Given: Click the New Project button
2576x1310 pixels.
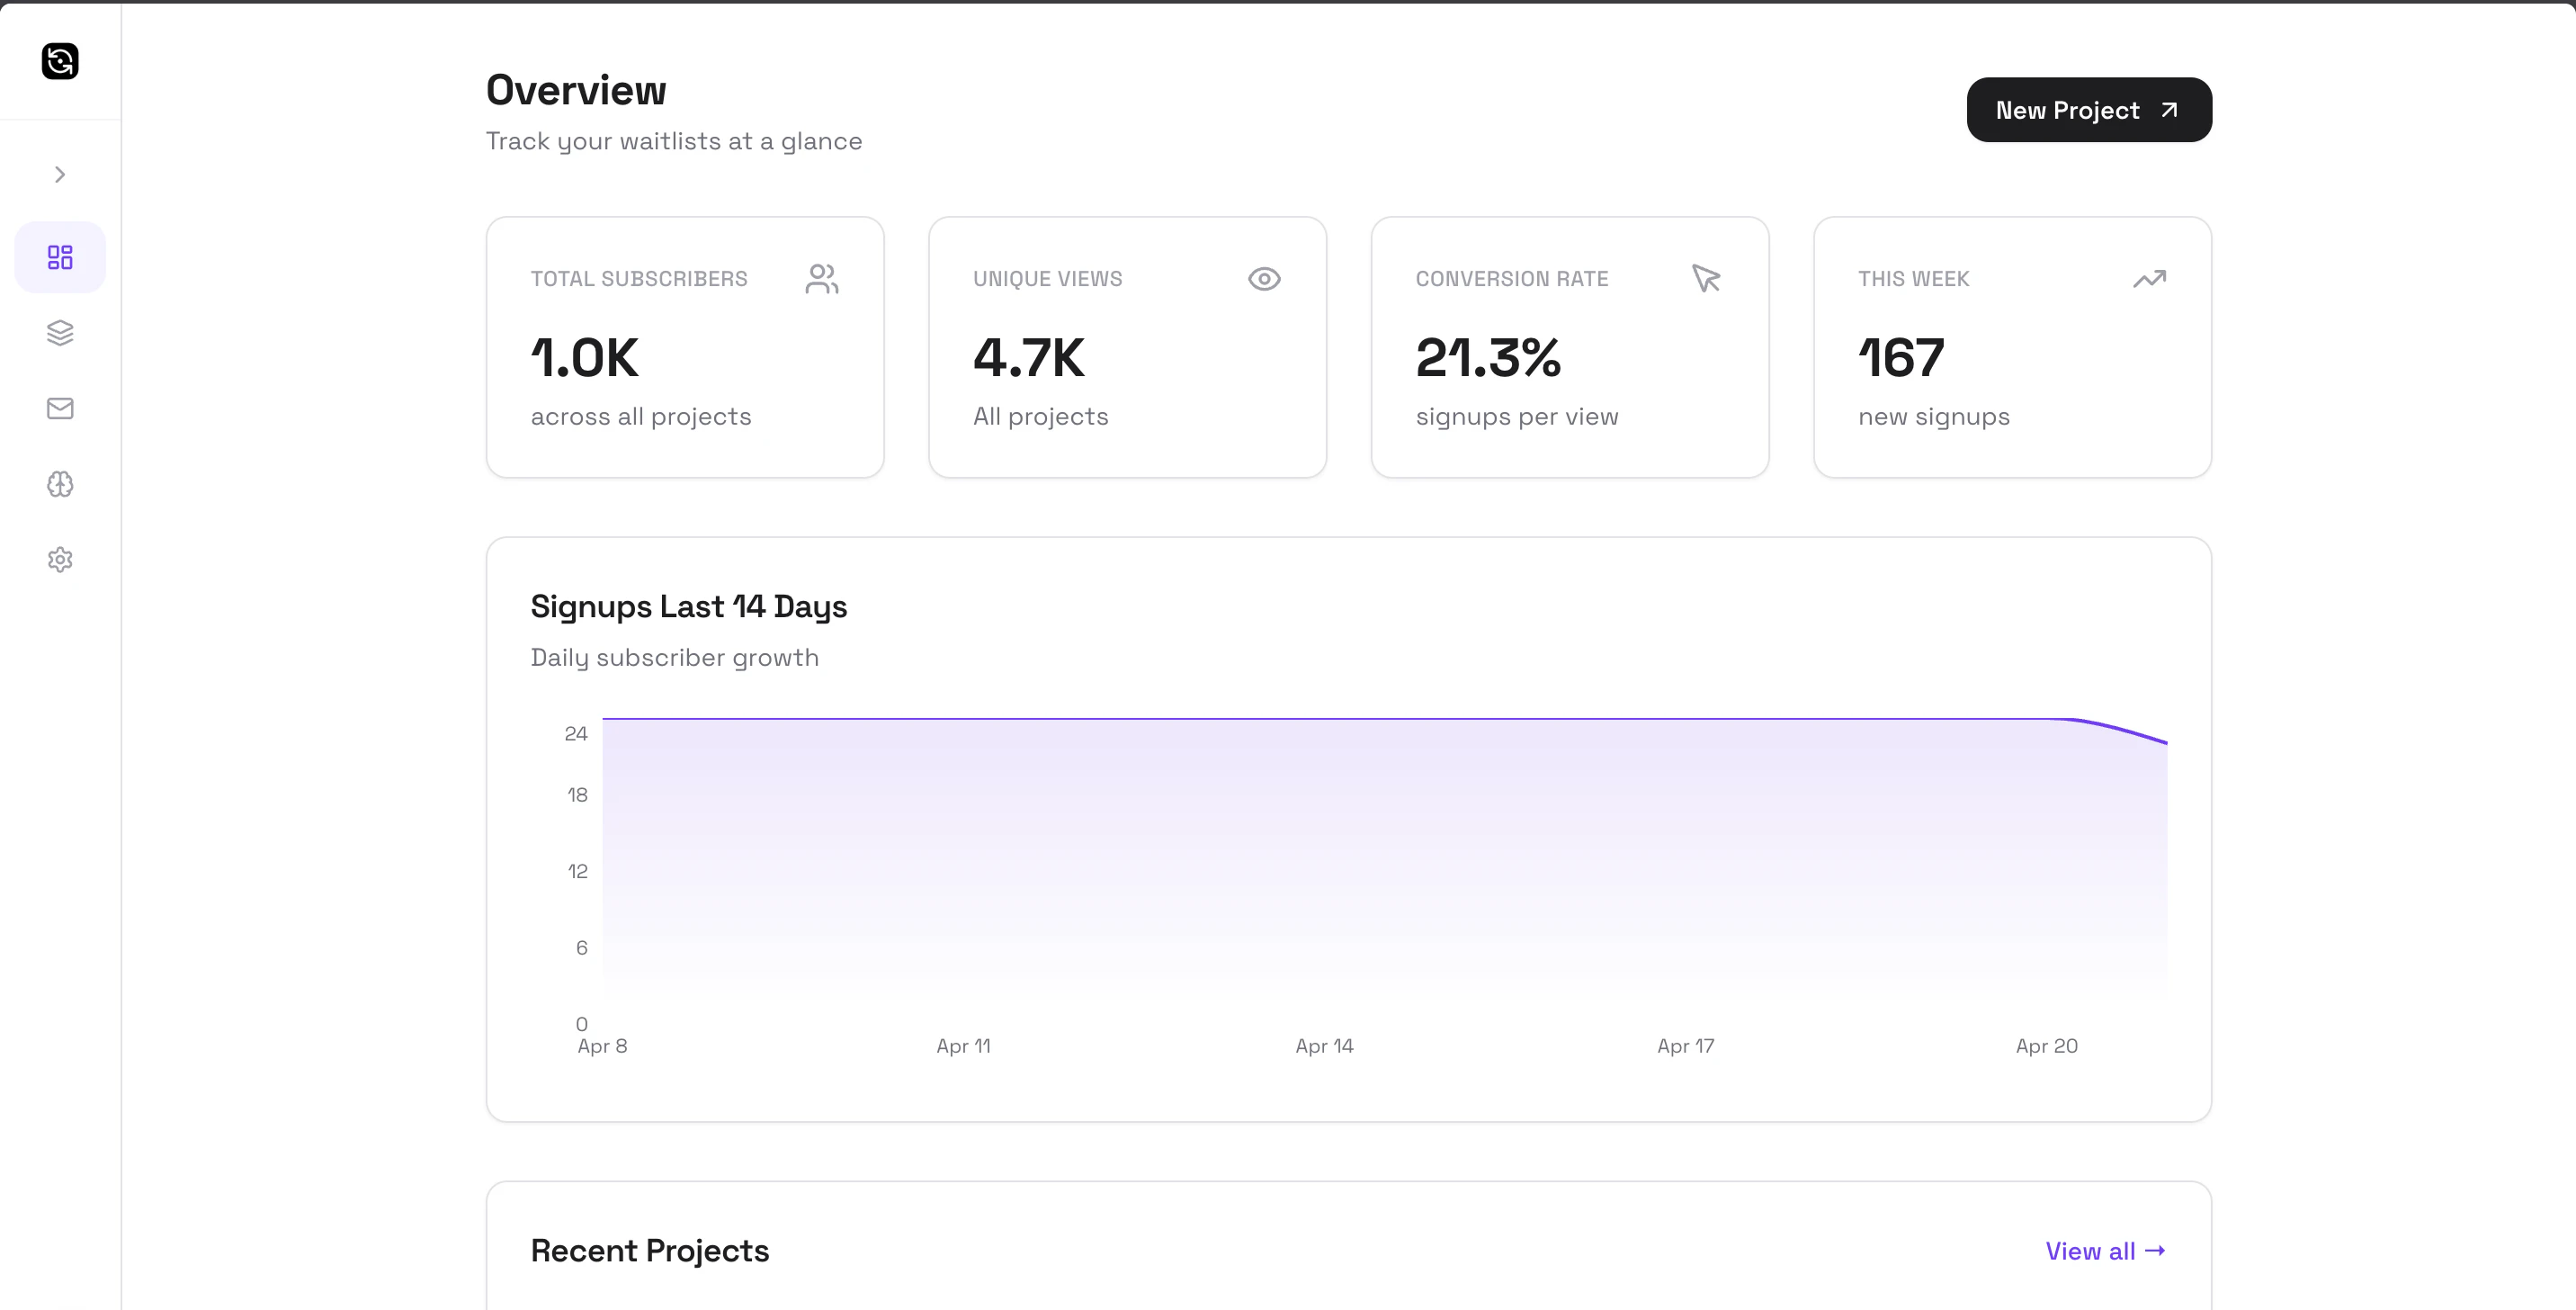Looking at the screenshot, I should point(2088,110).
